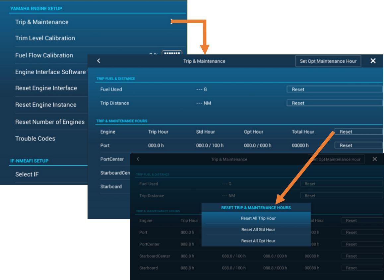Click the Fuel Flow keyboard icon
The width and height of the screenshot is (384, 280).
pyautogui.click(x=172, y=53)
